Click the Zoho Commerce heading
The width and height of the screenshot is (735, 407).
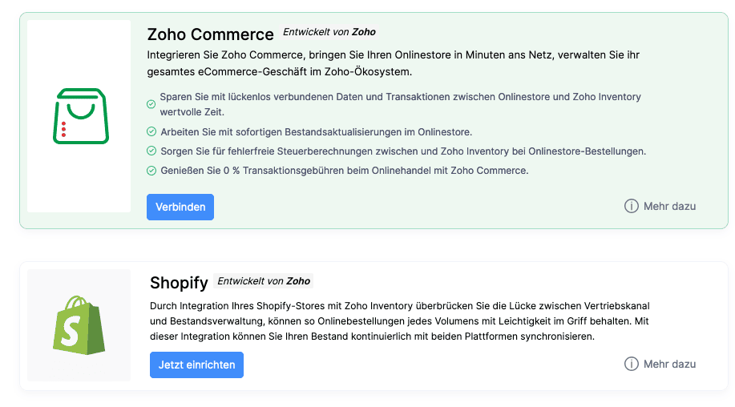point(211,34)
